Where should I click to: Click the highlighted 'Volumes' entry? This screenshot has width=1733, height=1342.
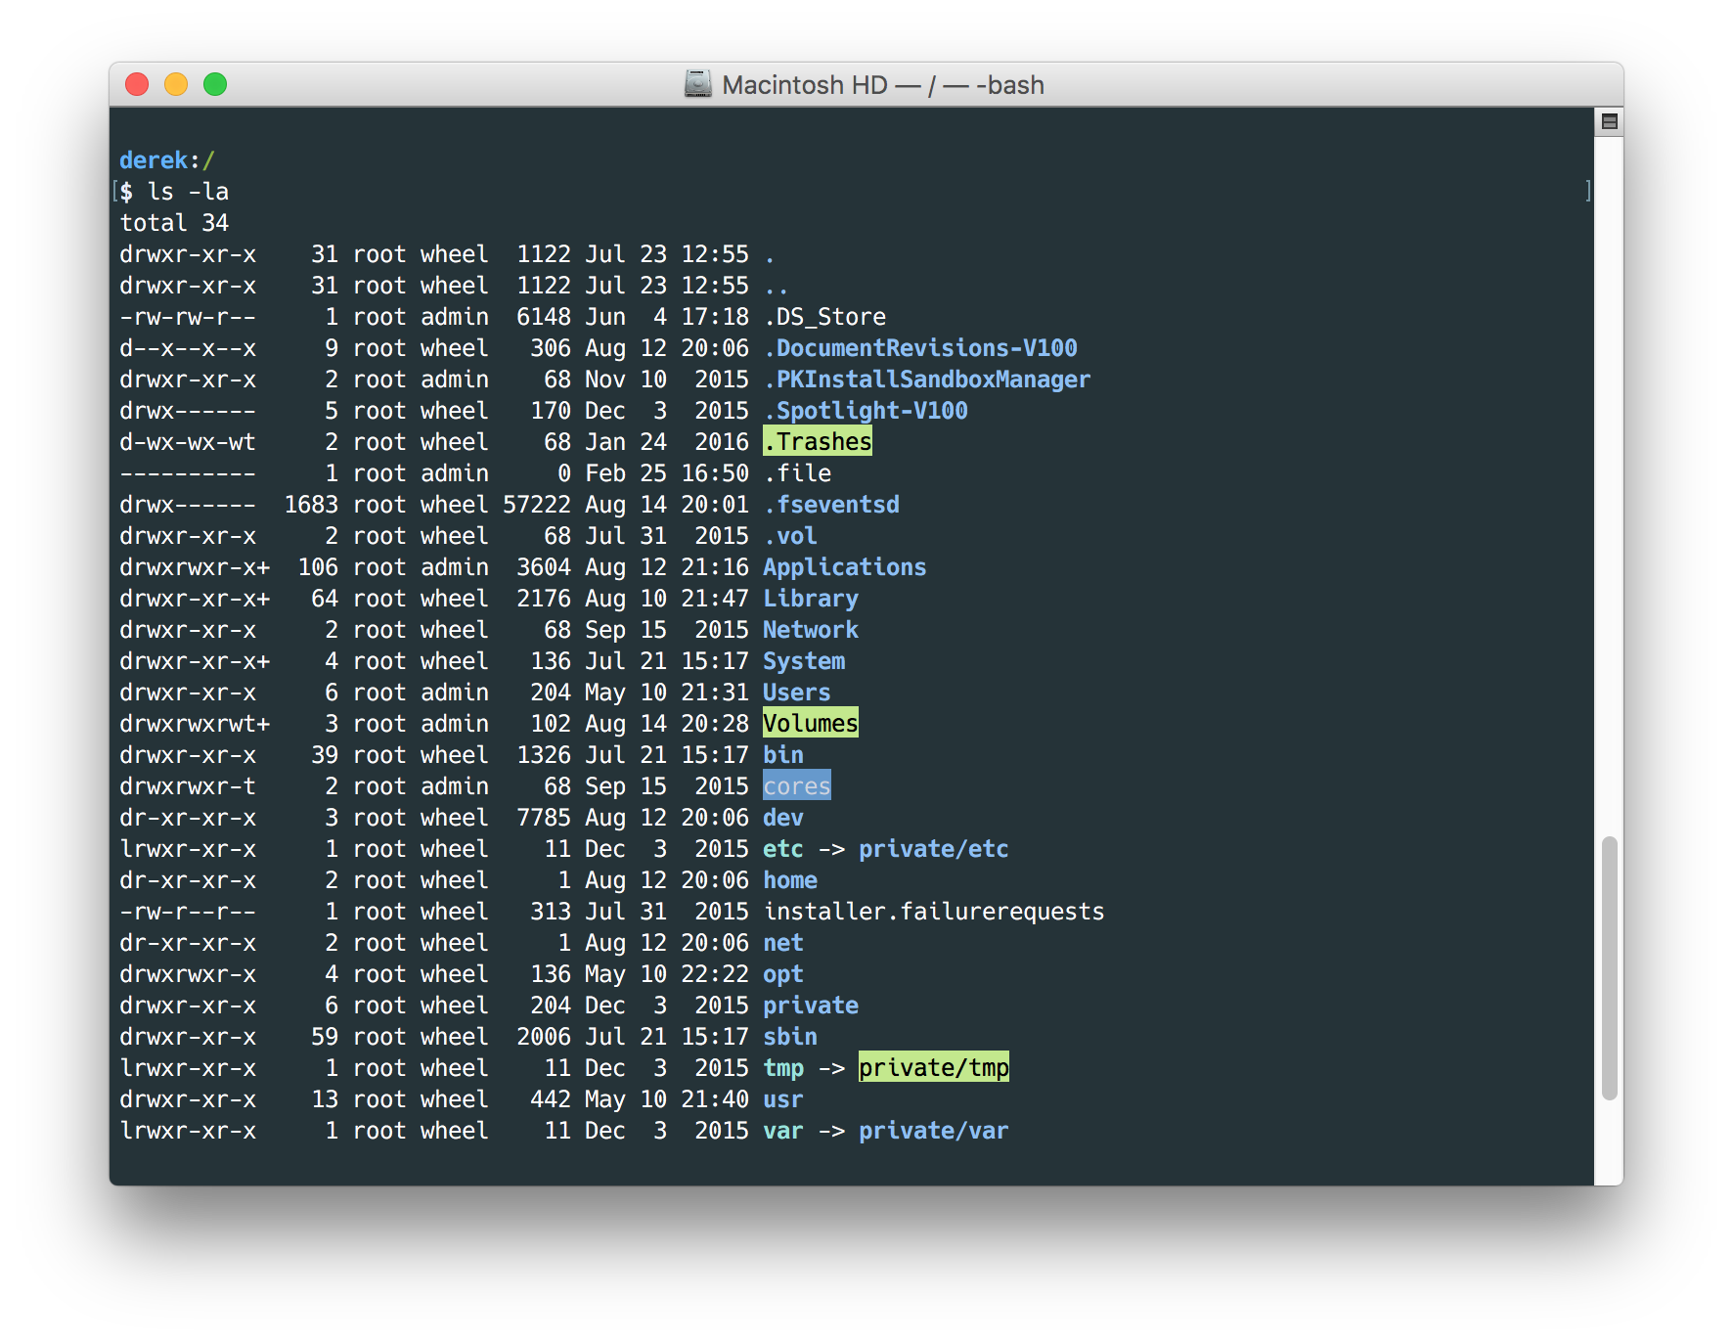tap(811, 724)
